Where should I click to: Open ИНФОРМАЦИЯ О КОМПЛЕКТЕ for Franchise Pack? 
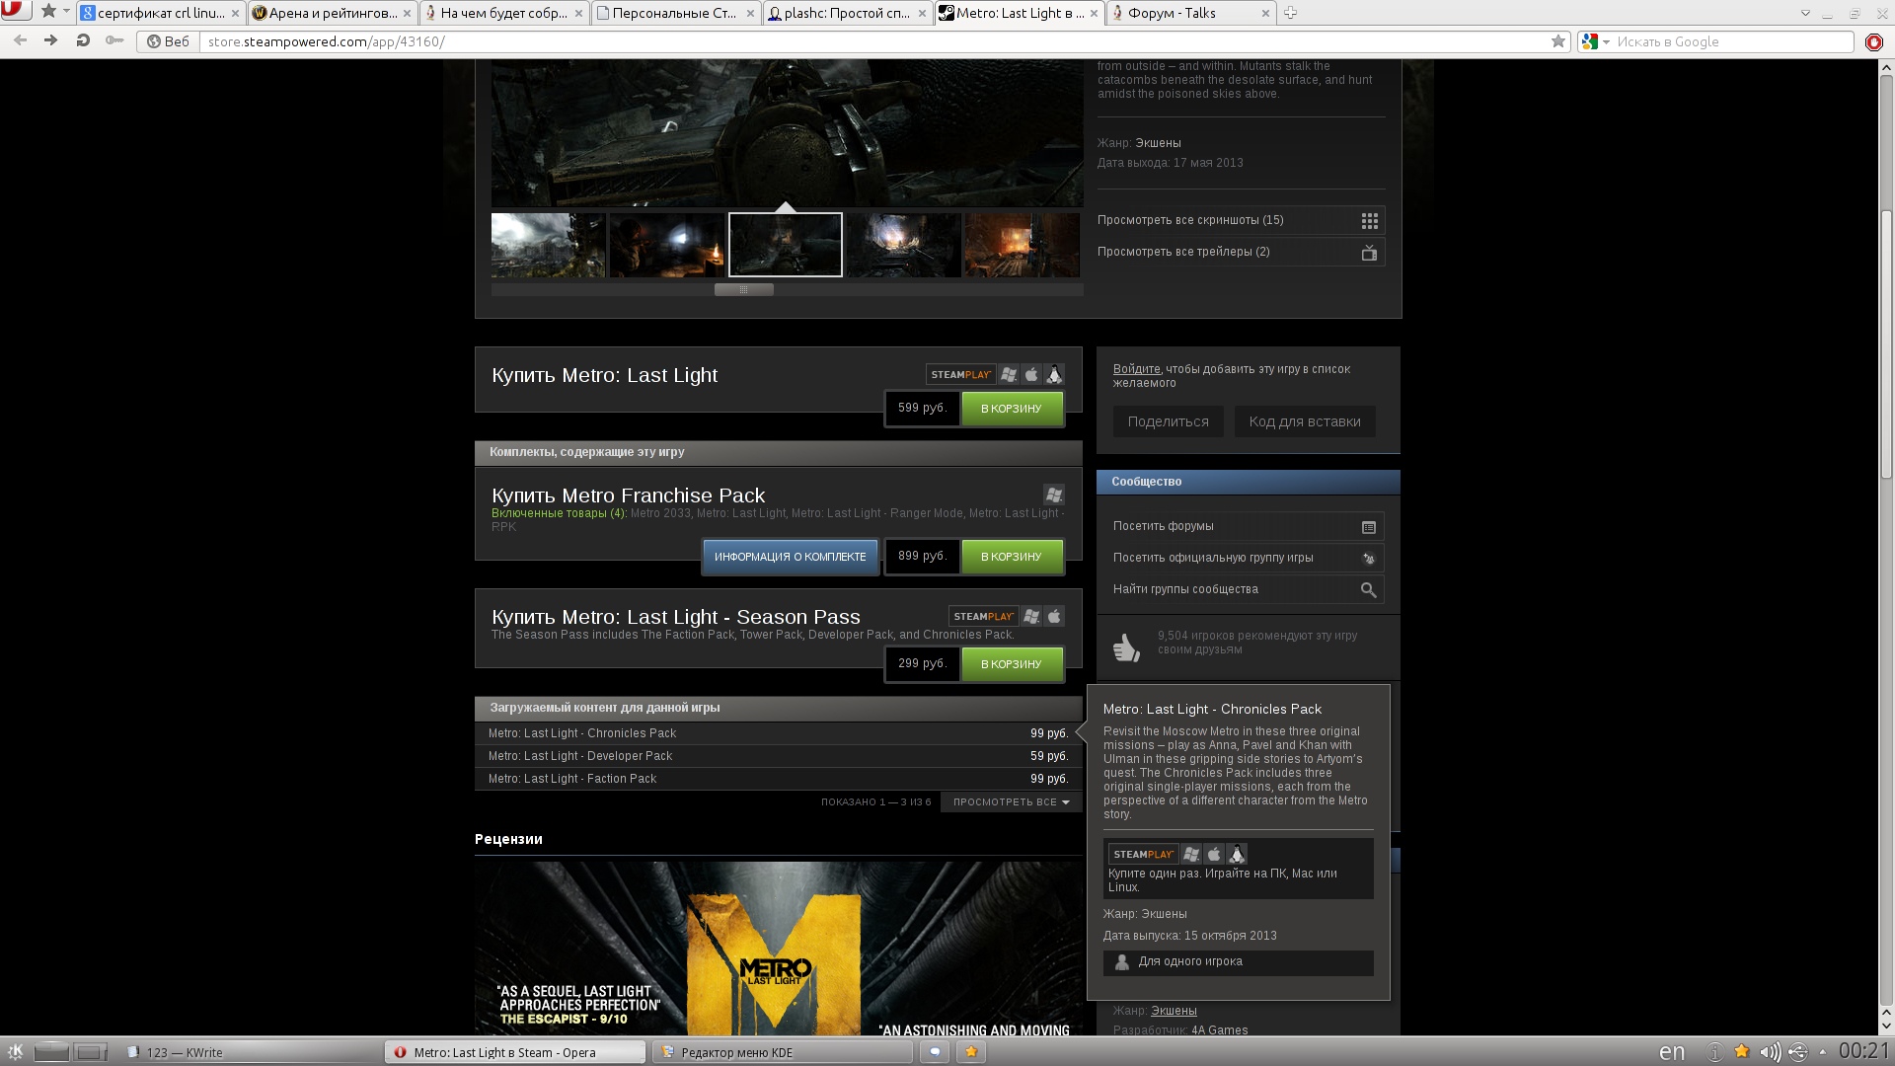pyautogui.click(x=790, y=557)
